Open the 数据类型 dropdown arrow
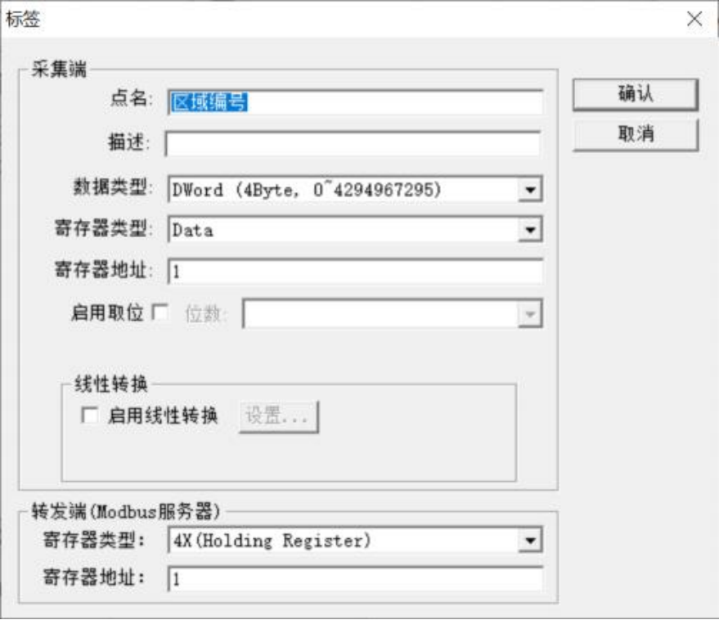 click(x=530, y=190)
